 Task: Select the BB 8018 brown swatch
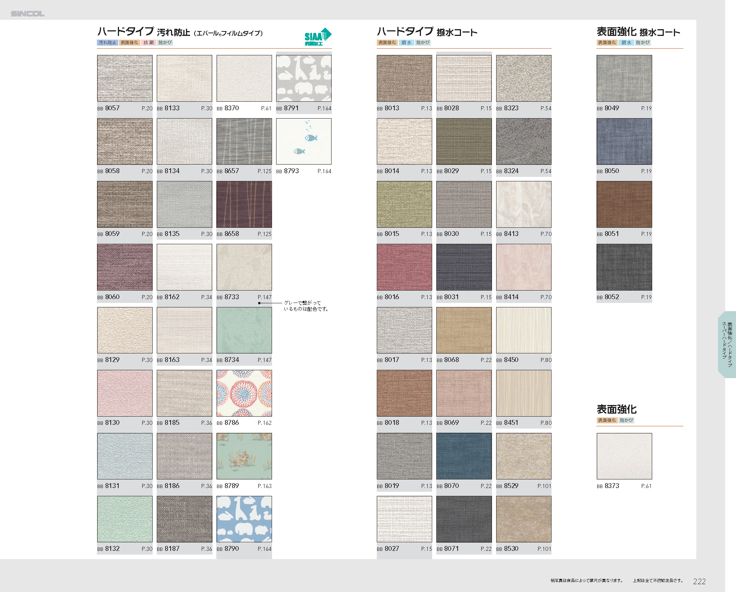[x=404, y=393]
